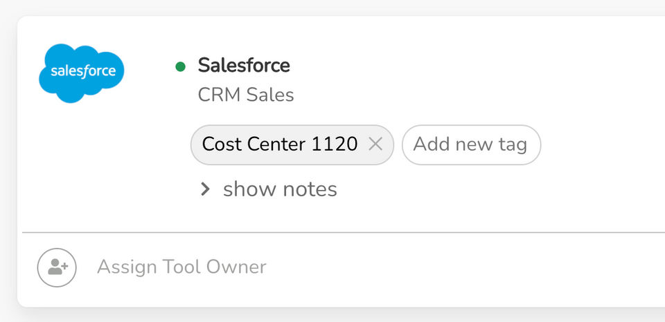Screen dimensions: 665x322
Task: Click the word "salesforce" inside the logo
Action: (x=82, y=72)
